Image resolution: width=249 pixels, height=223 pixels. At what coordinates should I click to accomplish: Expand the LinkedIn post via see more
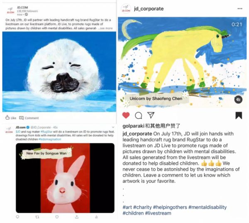click(105, 28)
